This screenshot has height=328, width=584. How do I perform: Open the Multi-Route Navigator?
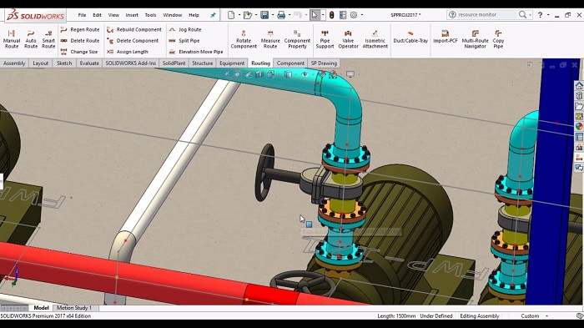(475, 39)
